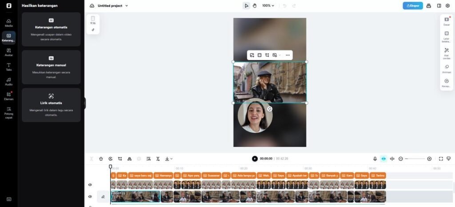The height and width of the screenshot is (207, 455).
Task: Open the Avatar panel in sidebar
Action: pyautogui.click(x=8, y=52)
